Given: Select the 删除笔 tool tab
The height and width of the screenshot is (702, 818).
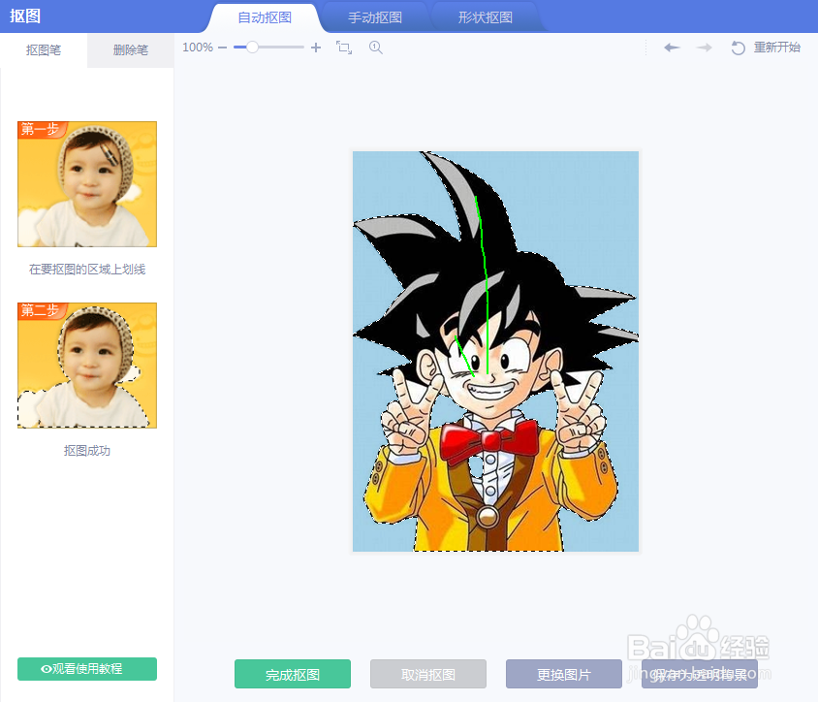Looking at the screenshot, I should click(131, 50).
